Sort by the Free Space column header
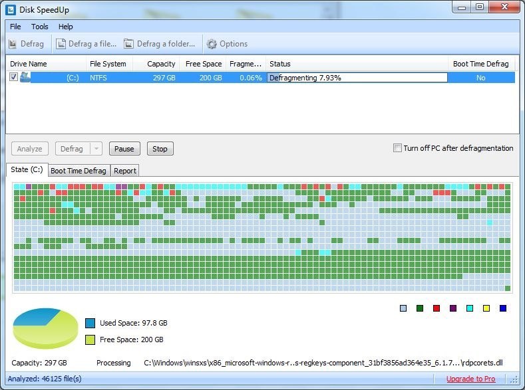Image resolution: width=525 pixels, height=390 pixels. tap(203, 64)
